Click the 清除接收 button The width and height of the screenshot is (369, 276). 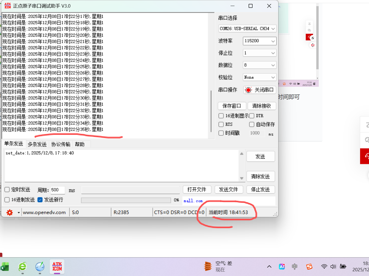click(x=261, y=106)
